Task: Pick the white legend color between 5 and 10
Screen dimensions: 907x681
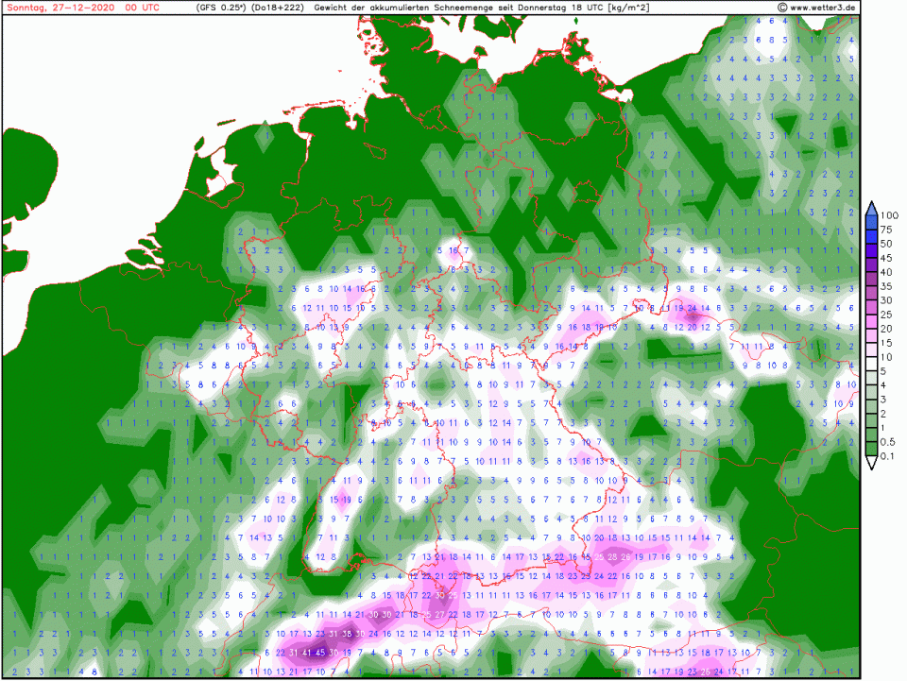Action: pyautogui.click(x=872, y=365)
